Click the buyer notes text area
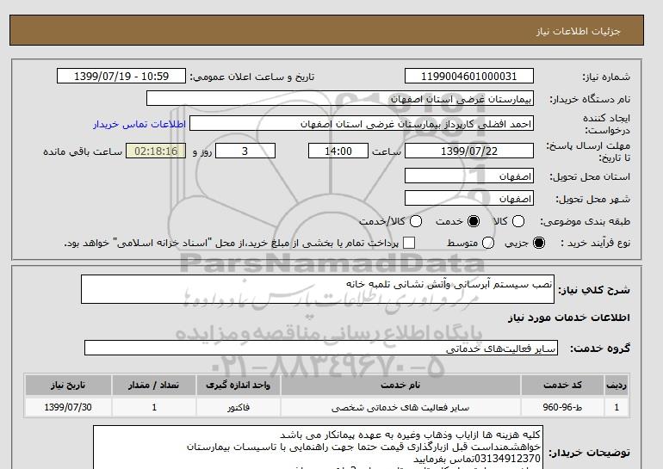 click(x=318, y=447)
